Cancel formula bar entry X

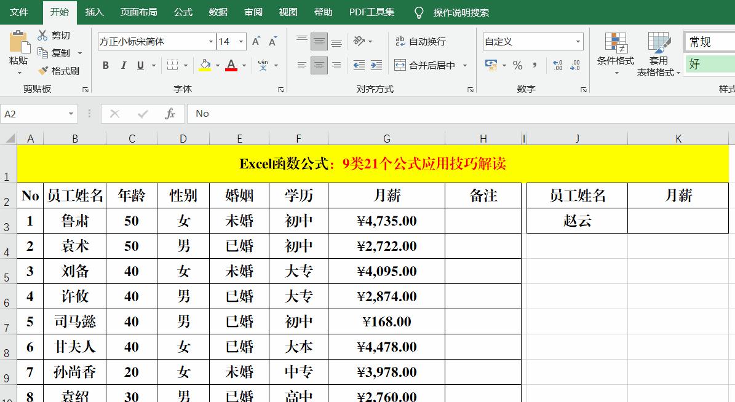tap(114, 114)
